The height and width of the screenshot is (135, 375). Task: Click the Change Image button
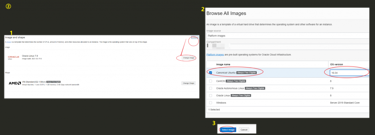189,58
